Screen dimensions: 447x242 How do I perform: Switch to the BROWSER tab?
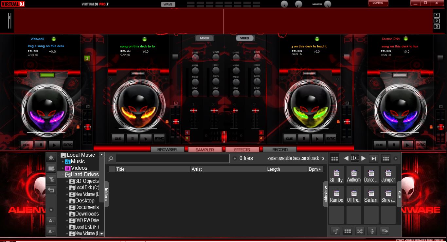167,149
